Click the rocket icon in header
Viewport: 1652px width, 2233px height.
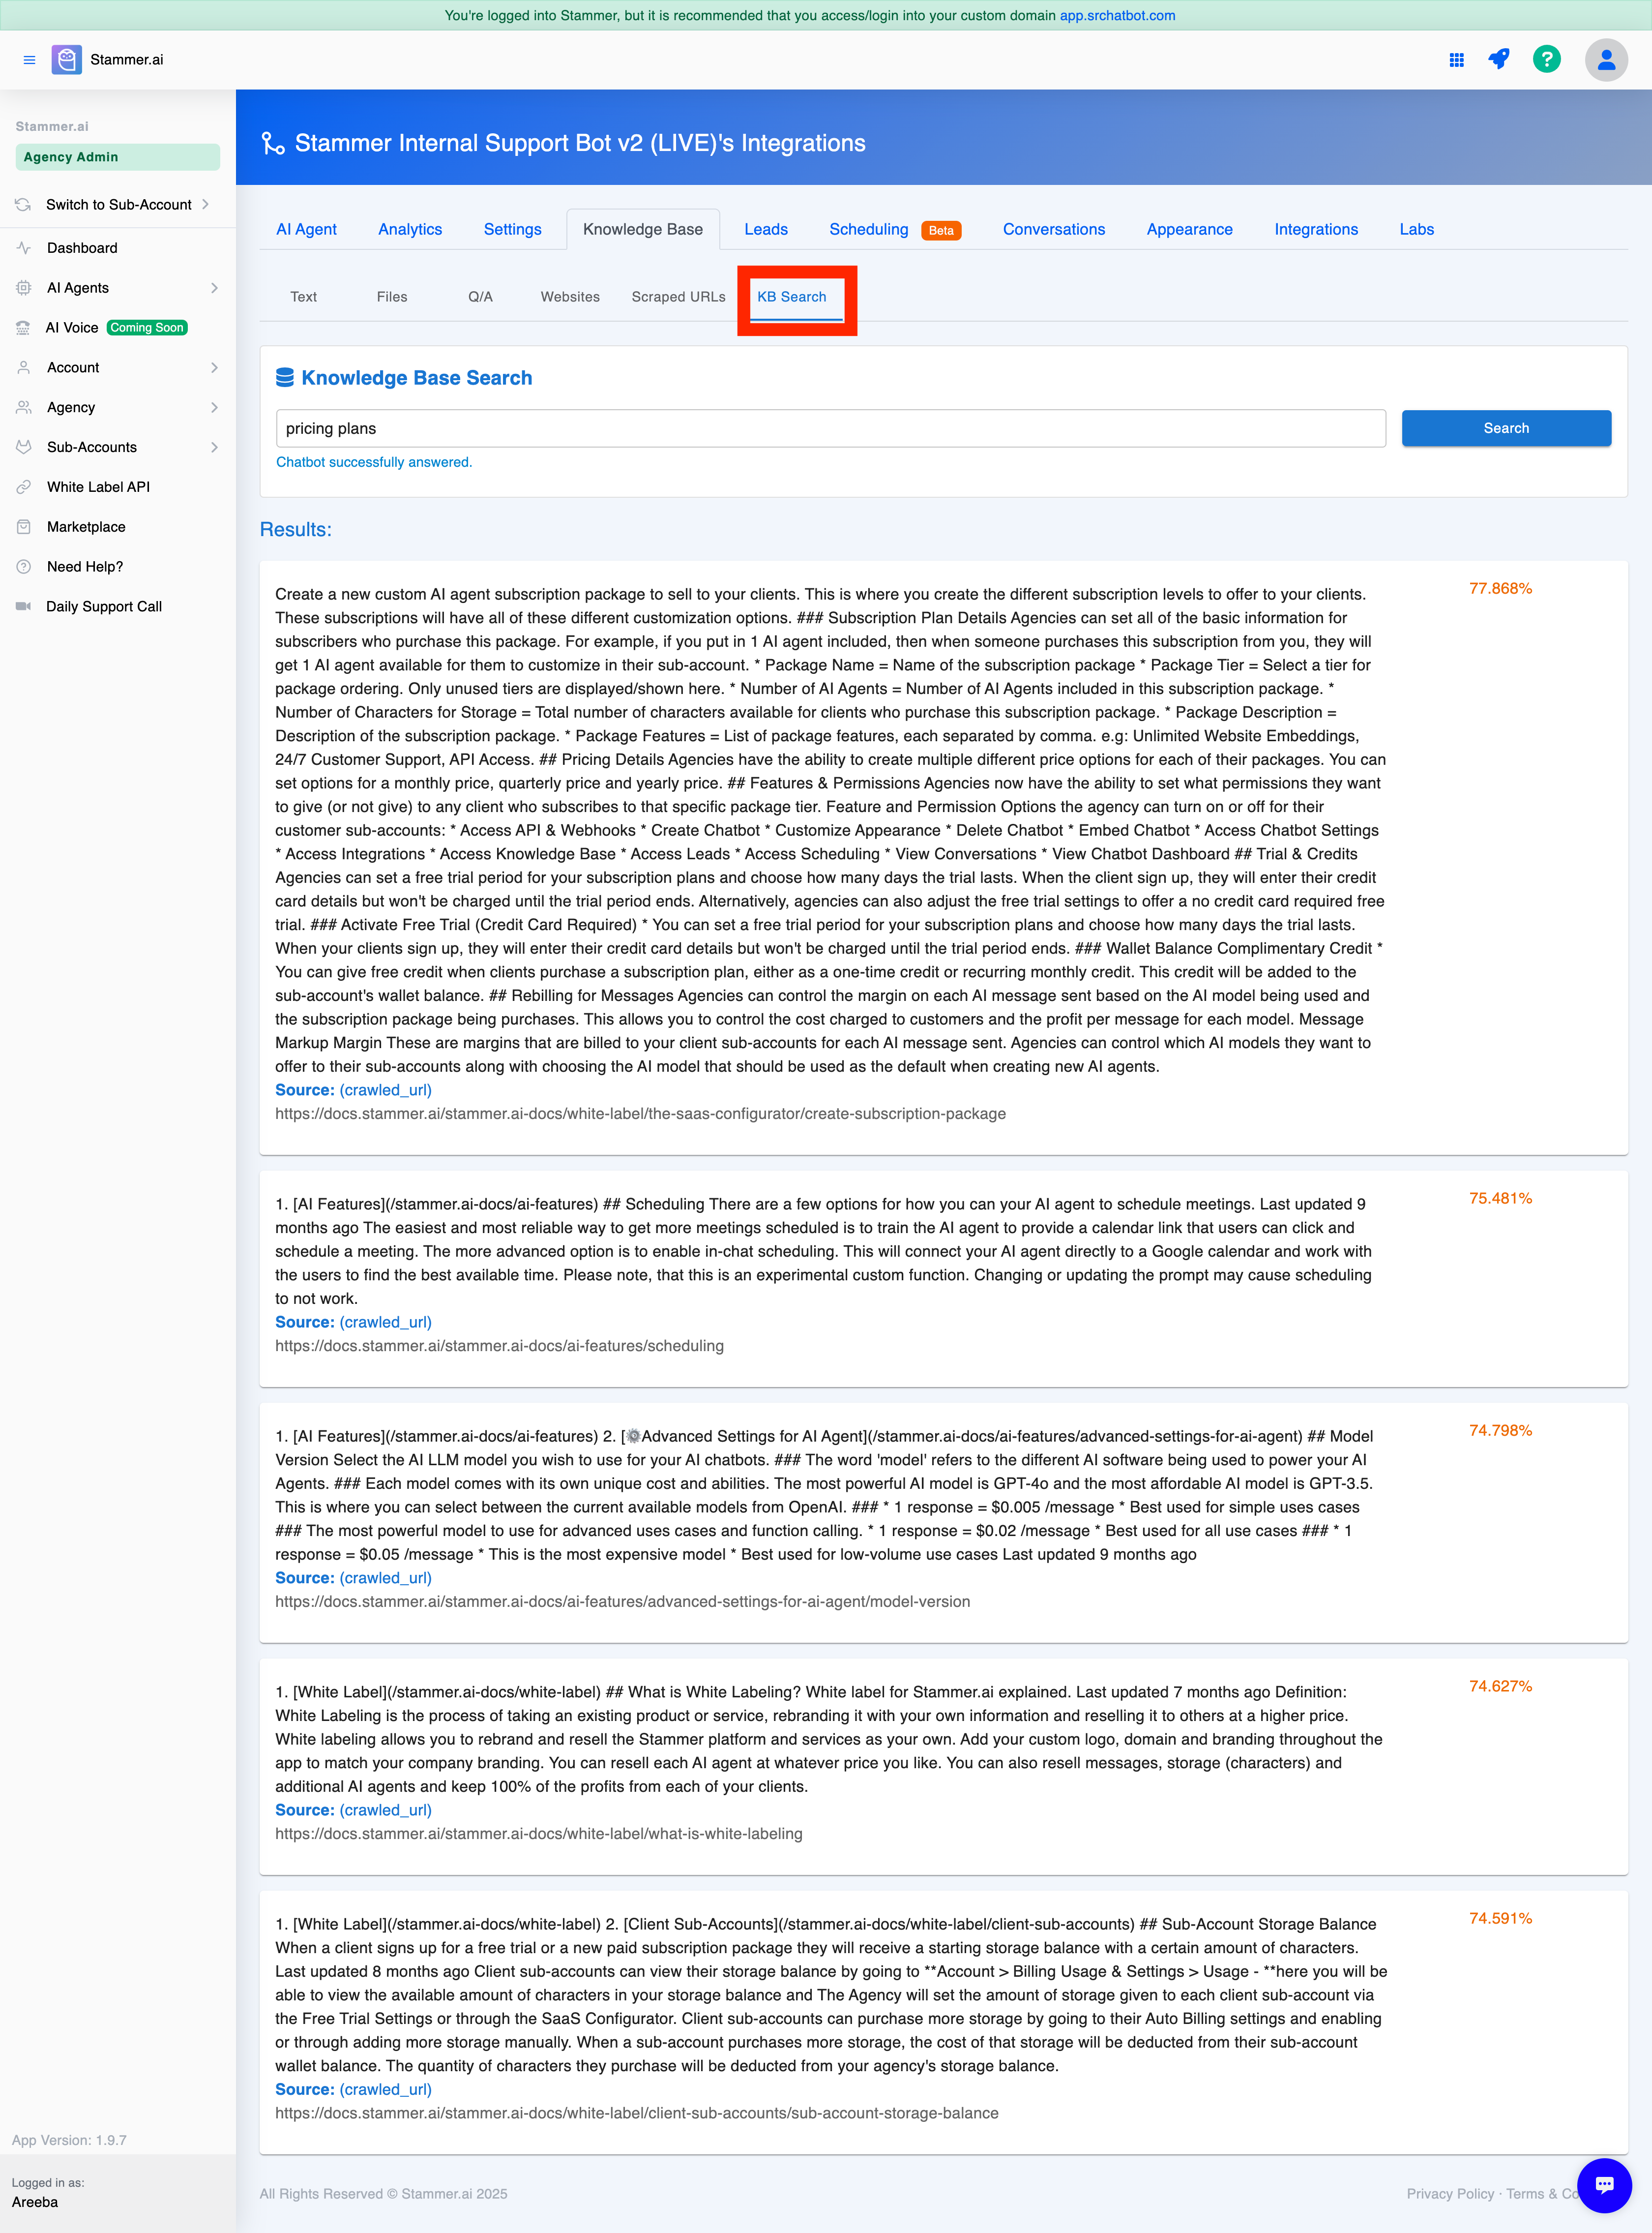click(x=1498, y=60)
